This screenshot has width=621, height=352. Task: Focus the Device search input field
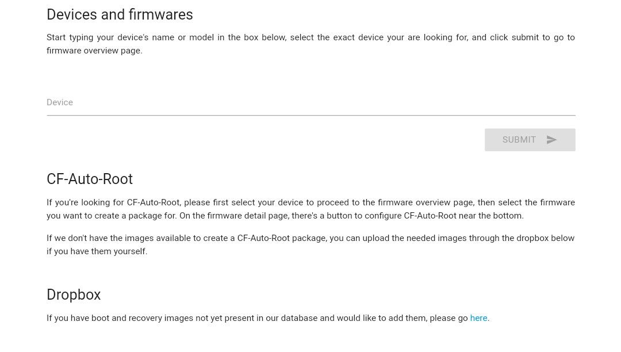[311, 102]
